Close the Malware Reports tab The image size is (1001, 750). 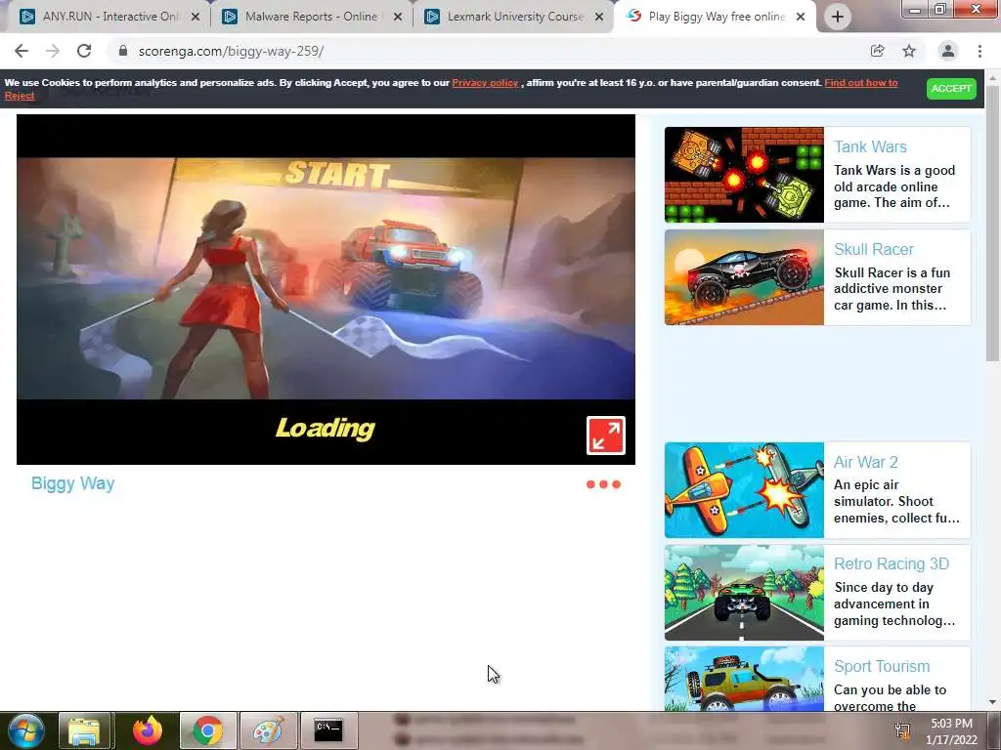398,17
